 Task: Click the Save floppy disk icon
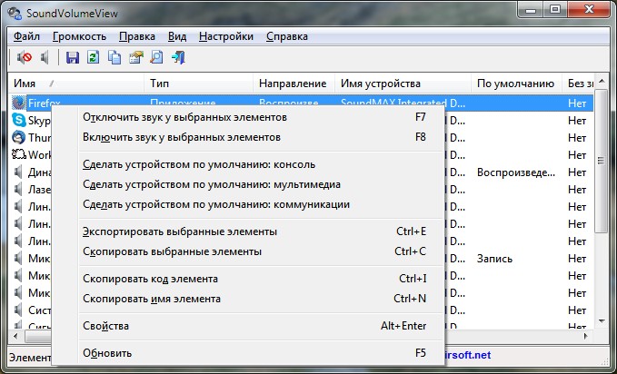click(73, 57)
